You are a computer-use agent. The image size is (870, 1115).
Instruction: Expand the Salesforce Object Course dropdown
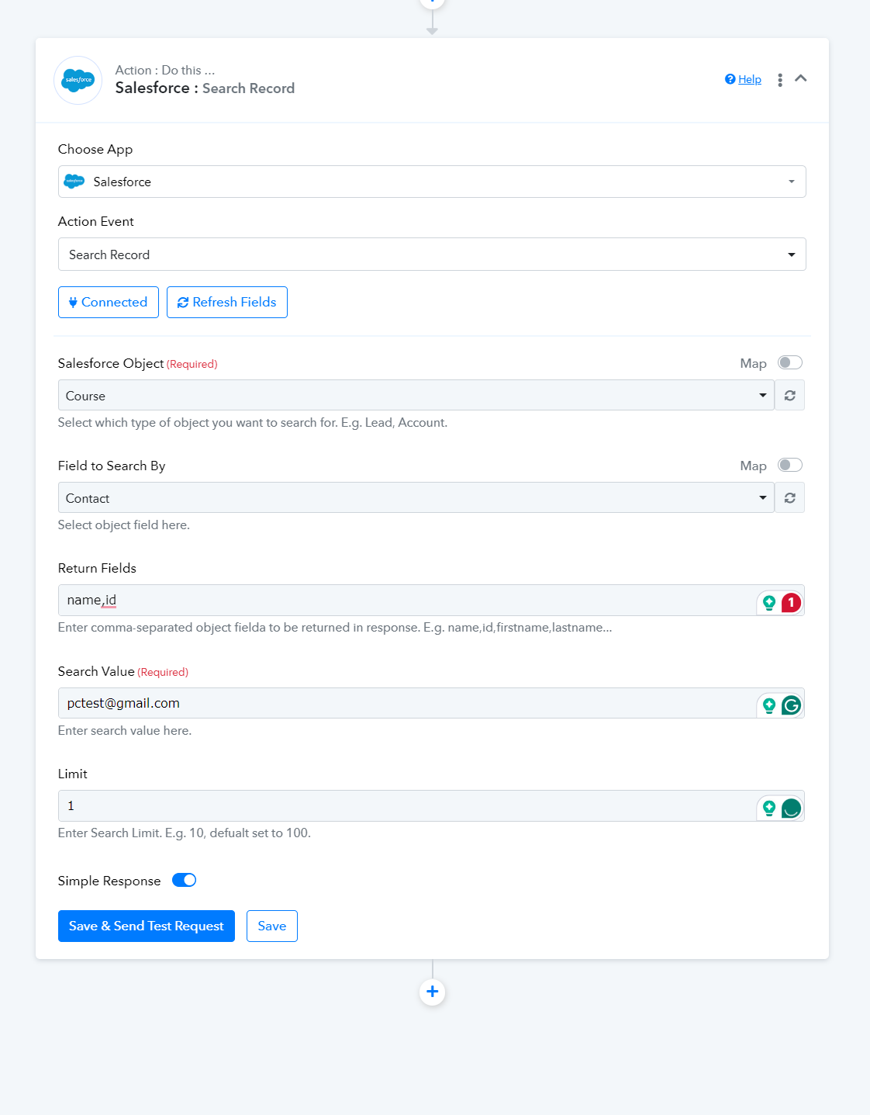[x=416, y=396]
